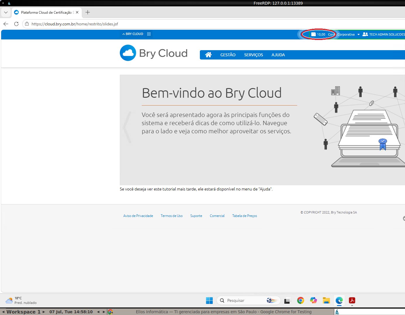Open the weather widget showing 18°C
Viewport: 405px width, 315px height.
(x=21, y=300)
